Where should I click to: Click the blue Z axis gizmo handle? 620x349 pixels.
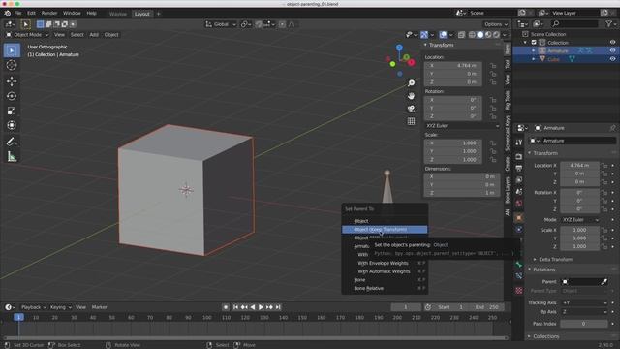point(399,48)
